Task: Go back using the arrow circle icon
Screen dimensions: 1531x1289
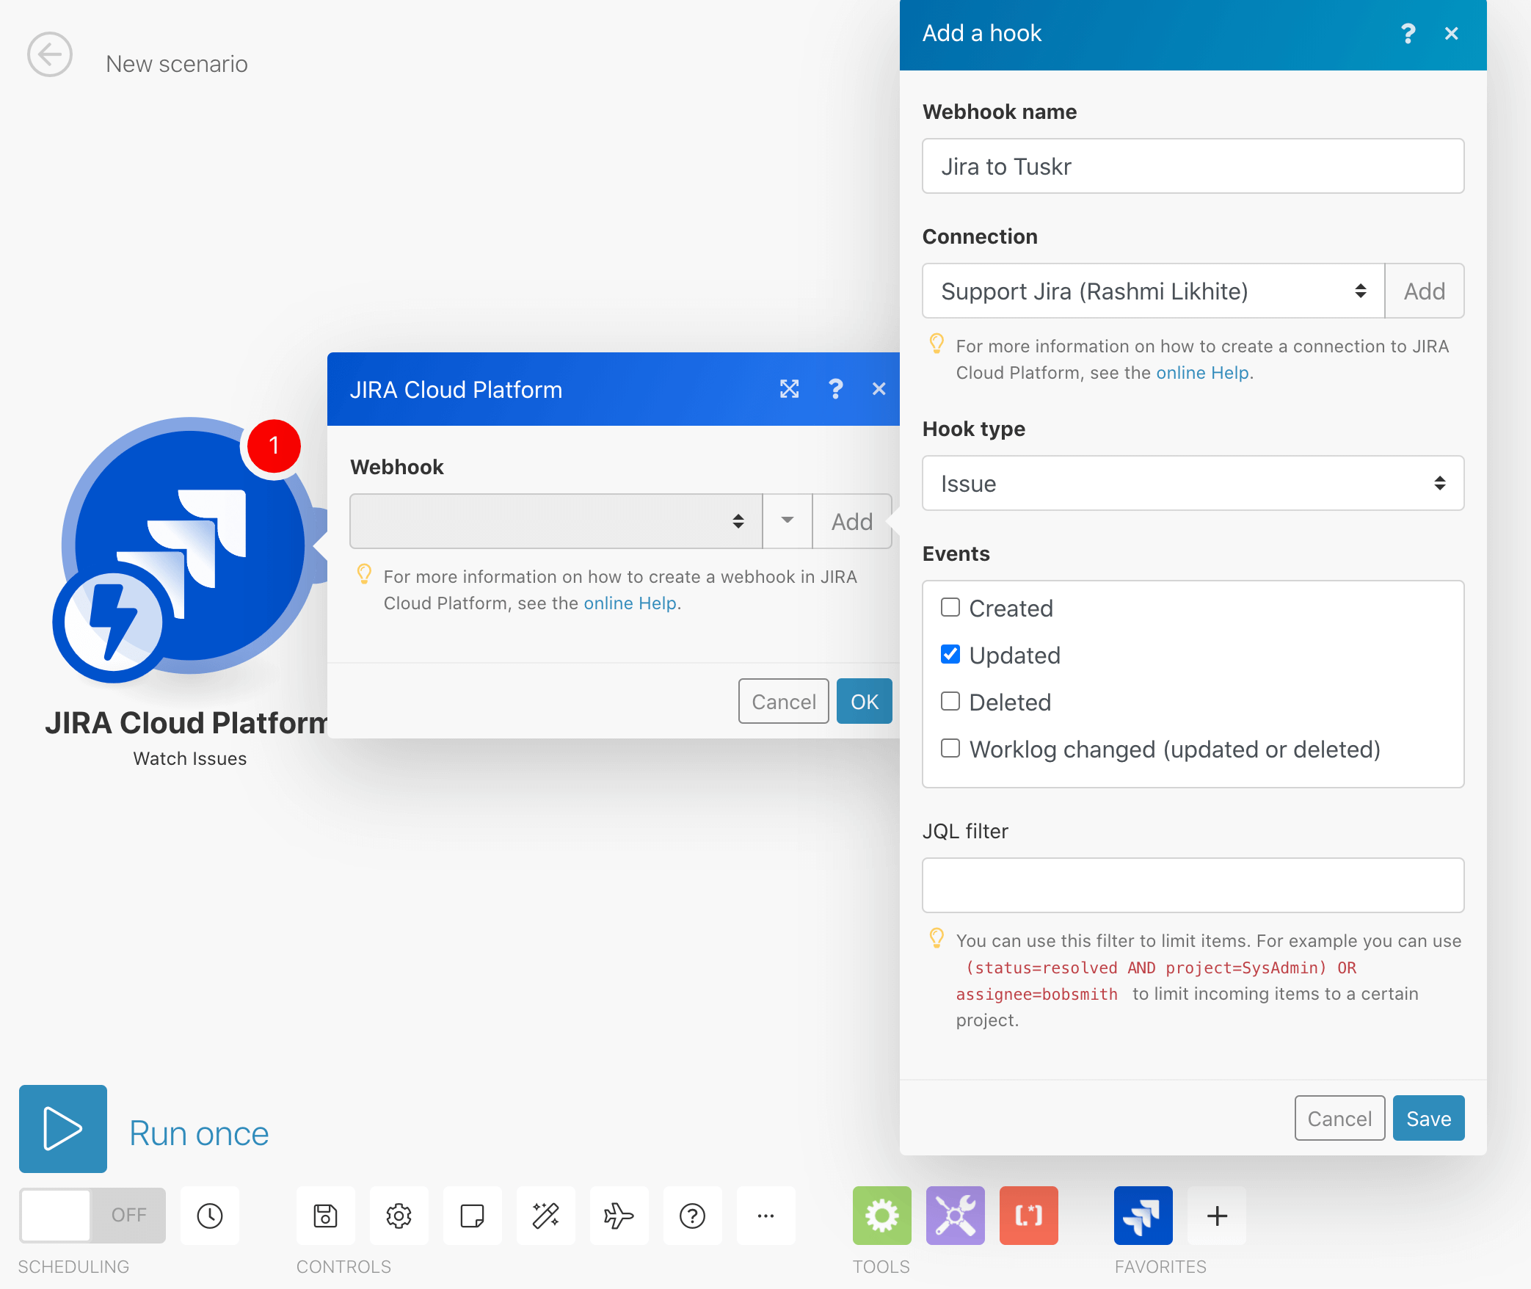Action: (x=50, y=54)
